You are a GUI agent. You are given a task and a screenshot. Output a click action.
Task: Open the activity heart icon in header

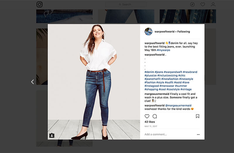point(203,4)
